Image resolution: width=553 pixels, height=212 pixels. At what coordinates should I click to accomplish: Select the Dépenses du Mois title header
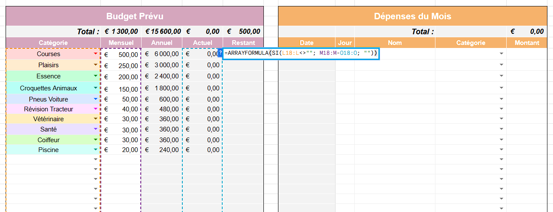click(x=412, y=17)
